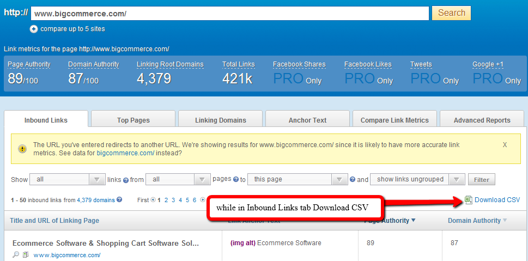The height and width of the screenshot is (261, 528).
Task: Open help icon after this page dropdown
Action: (x=353, y=179)
